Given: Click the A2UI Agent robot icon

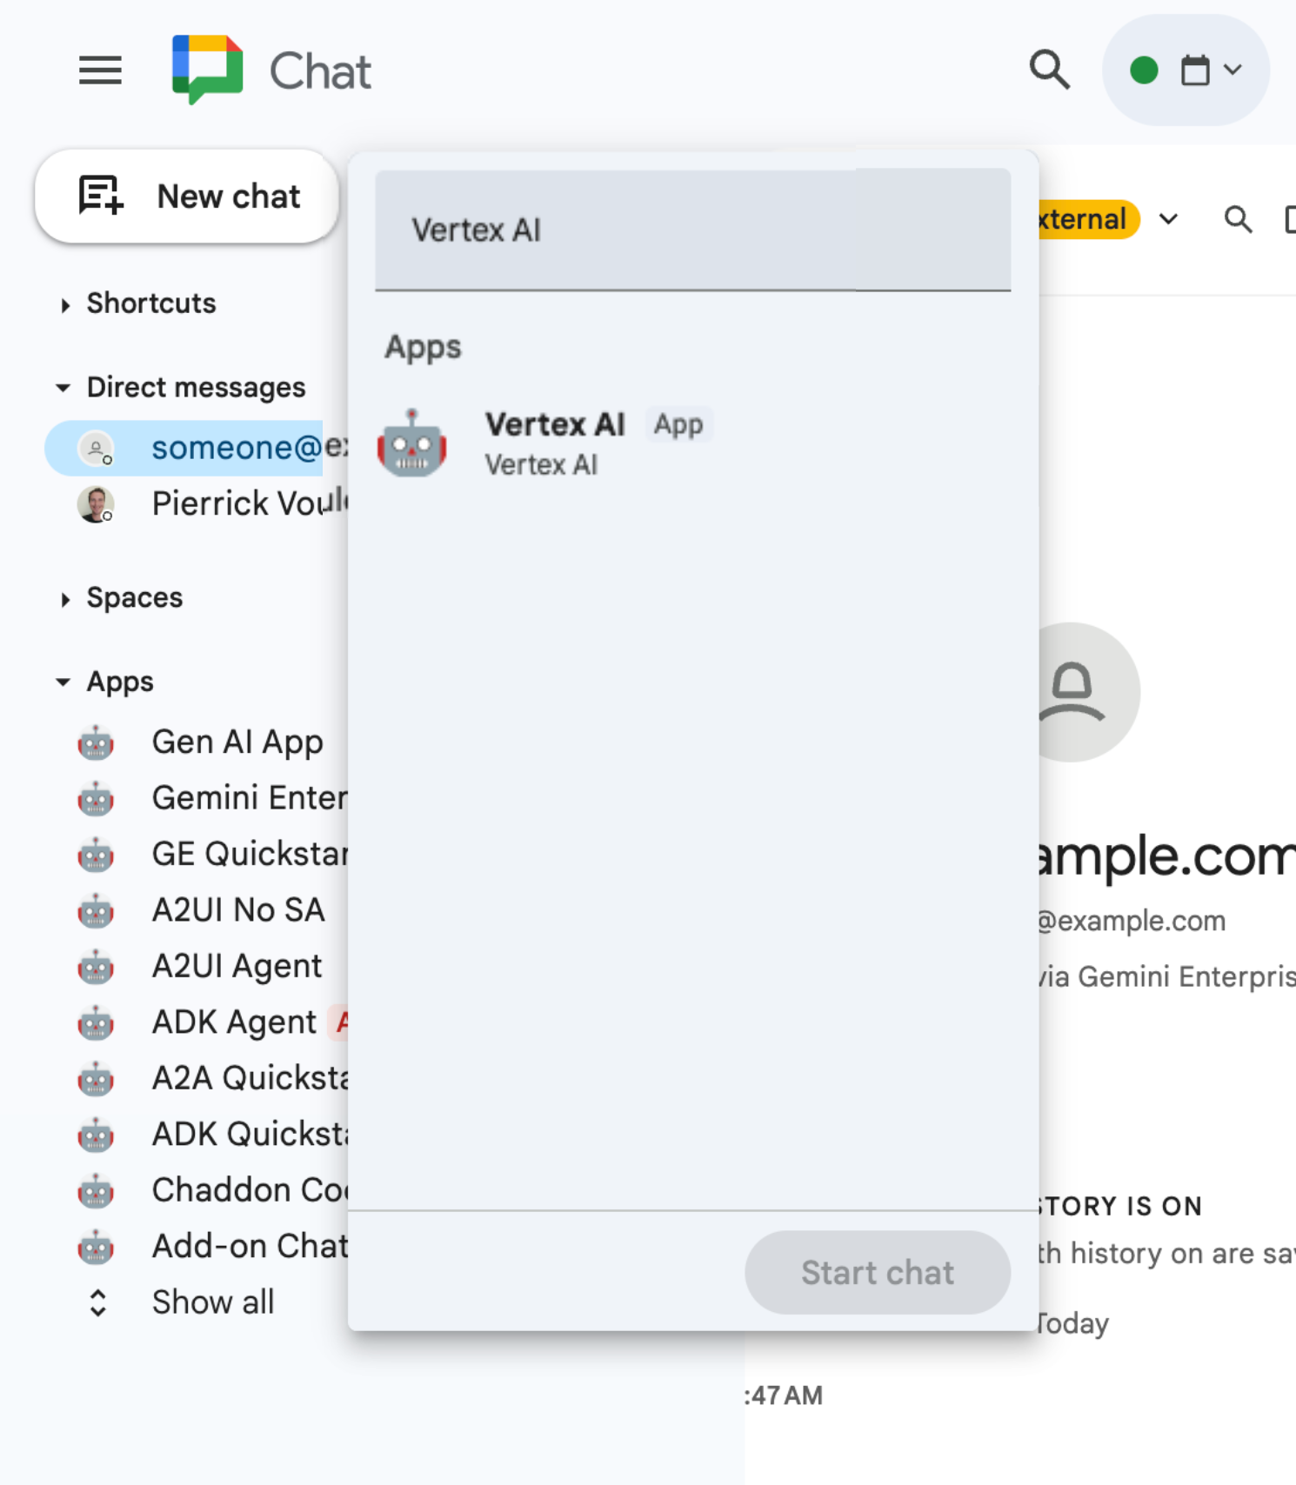Looking at the screenshot, I should tap(96, 967).
